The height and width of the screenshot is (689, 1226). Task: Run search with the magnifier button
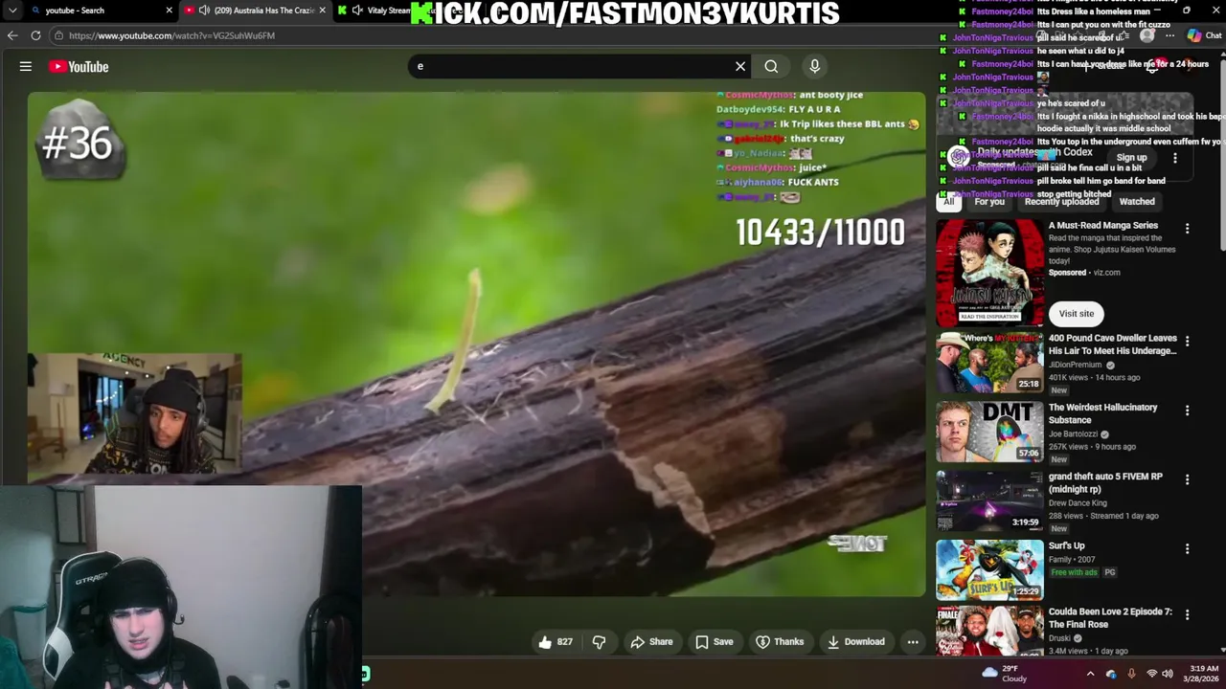(771, 66)
